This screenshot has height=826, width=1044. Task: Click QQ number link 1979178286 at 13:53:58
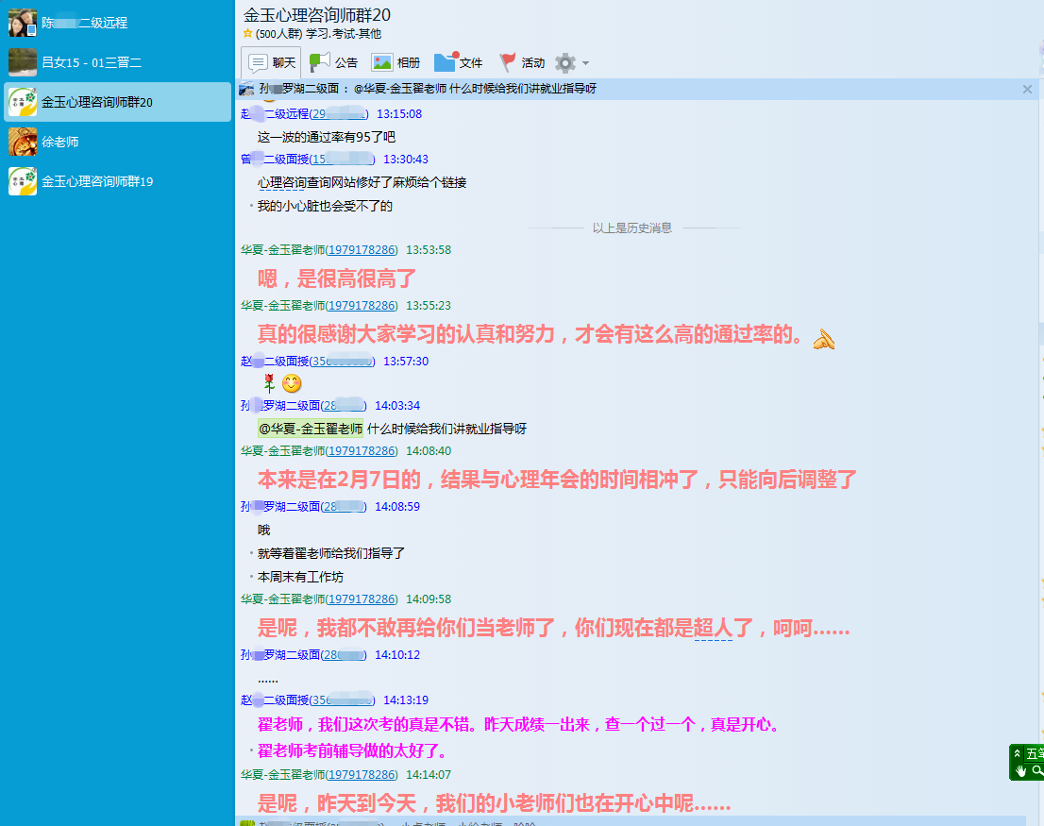362,250
